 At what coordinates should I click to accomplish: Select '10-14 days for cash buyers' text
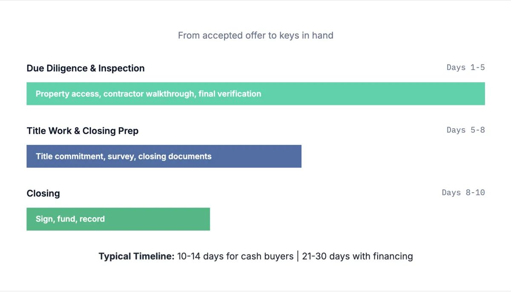tap(235, 256)
